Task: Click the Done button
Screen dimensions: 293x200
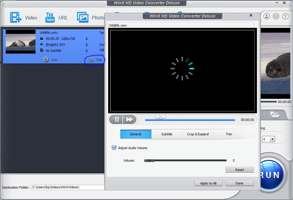Action: (240, 183)
